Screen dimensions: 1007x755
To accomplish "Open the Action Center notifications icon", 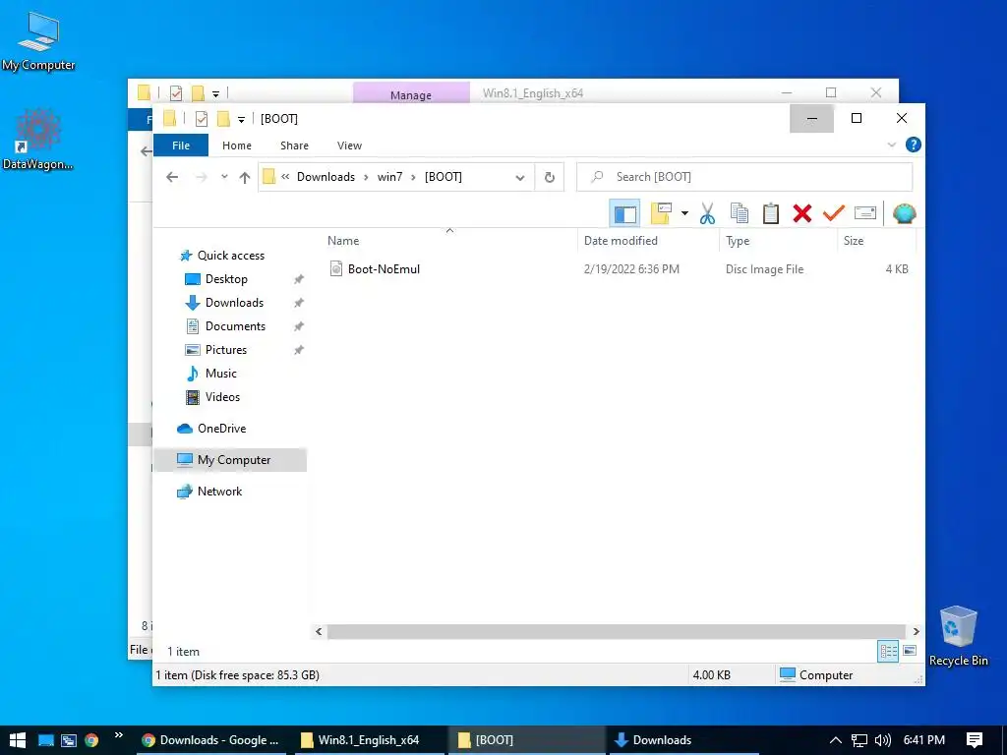I will coord(975,740).
